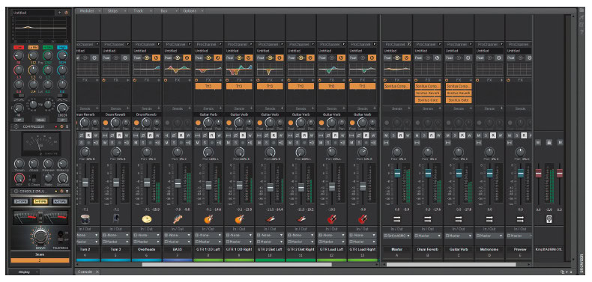Open the Display tab in the inspector
592x282 pixels.
pyautogui.click(x=25, y=272)
